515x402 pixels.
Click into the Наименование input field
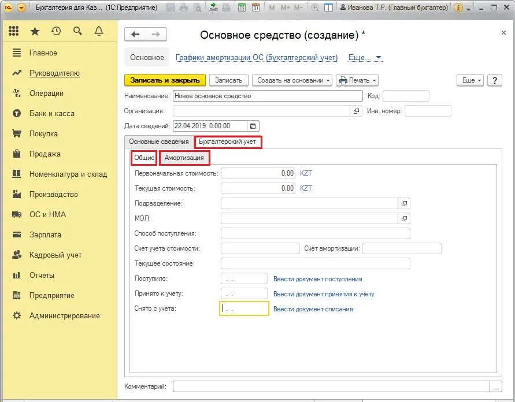point(268,96)
